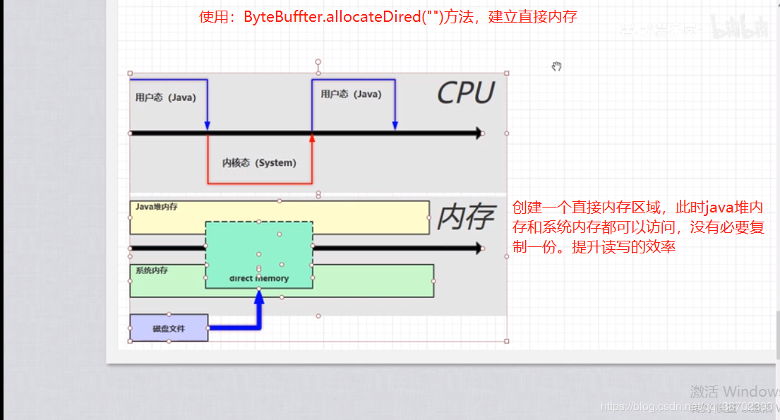Click the top-center selection handle
780x420 pixels.
tap(318, 72)
